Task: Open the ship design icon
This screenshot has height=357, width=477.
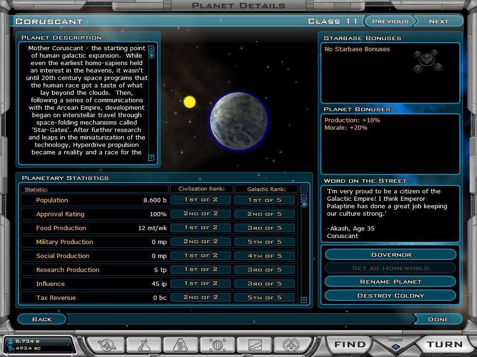Action: pos(292,345)
